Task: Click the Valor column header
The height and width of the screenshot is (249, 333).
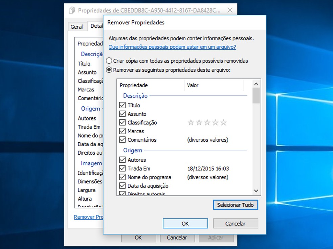Action: pyautogui.click(x=214, y=85)
